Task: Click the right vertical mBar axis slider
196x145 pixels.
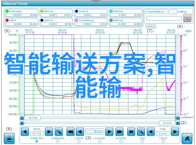Action: (x=178, y=75)
